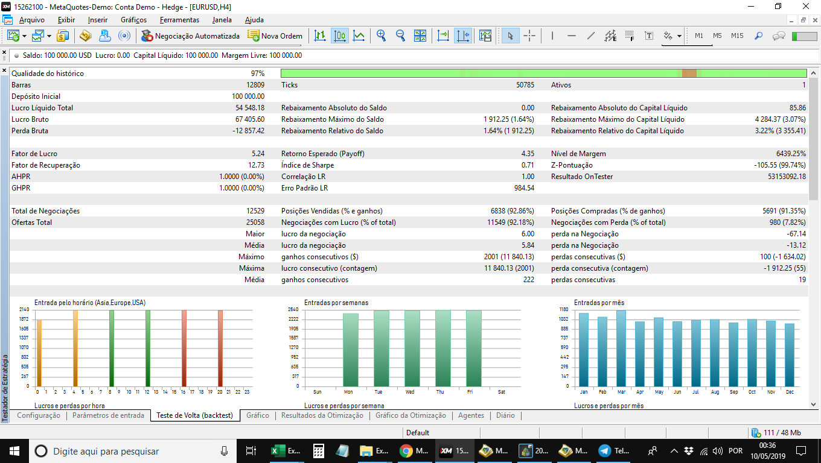Open the Windows Start menu

(x=14, y=450)
